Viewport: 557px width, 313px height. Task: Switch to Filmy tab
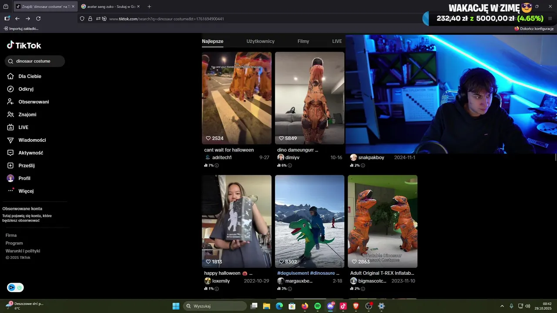[303, 41]
